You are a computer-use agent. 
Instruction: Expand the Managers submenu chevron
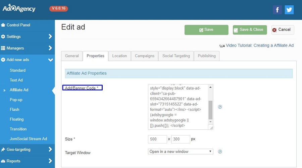coord(50,48)
